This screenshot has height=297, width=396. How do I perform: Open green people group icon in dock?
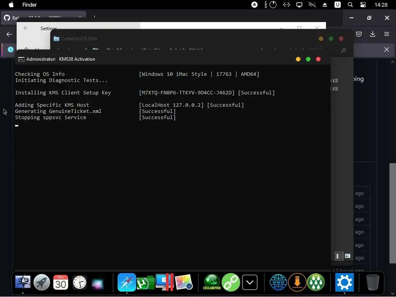[x=316, y=282]
